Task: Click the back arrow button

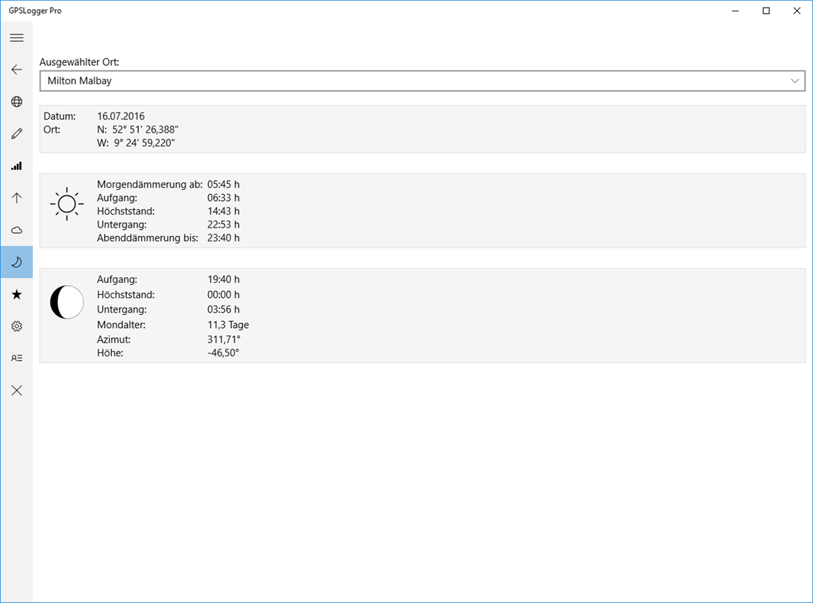Action: click(16, 69)
